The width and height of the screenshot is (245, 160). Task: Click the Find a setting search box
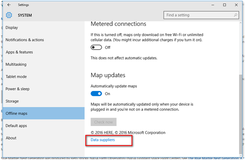pos(199,15)
